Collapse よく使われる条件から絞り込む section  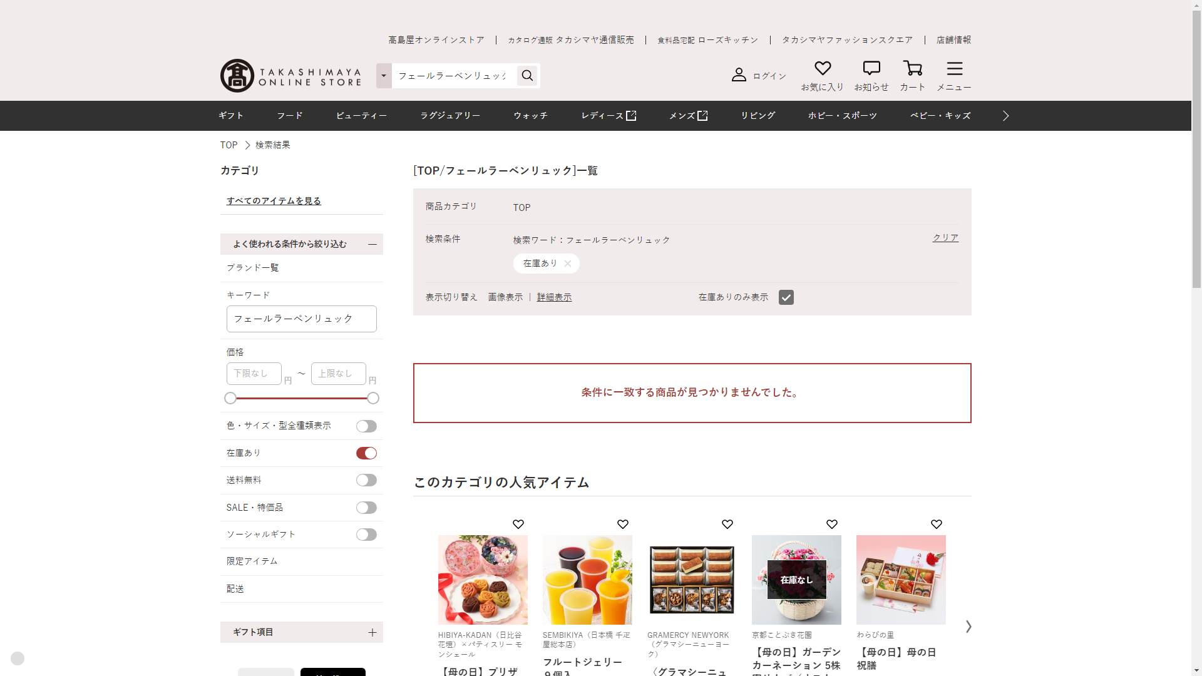click(372, 244)
